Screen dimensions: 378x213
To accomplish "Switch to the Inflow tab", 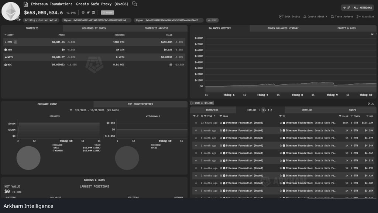I will pyautogui.click(x=251, y=110).
